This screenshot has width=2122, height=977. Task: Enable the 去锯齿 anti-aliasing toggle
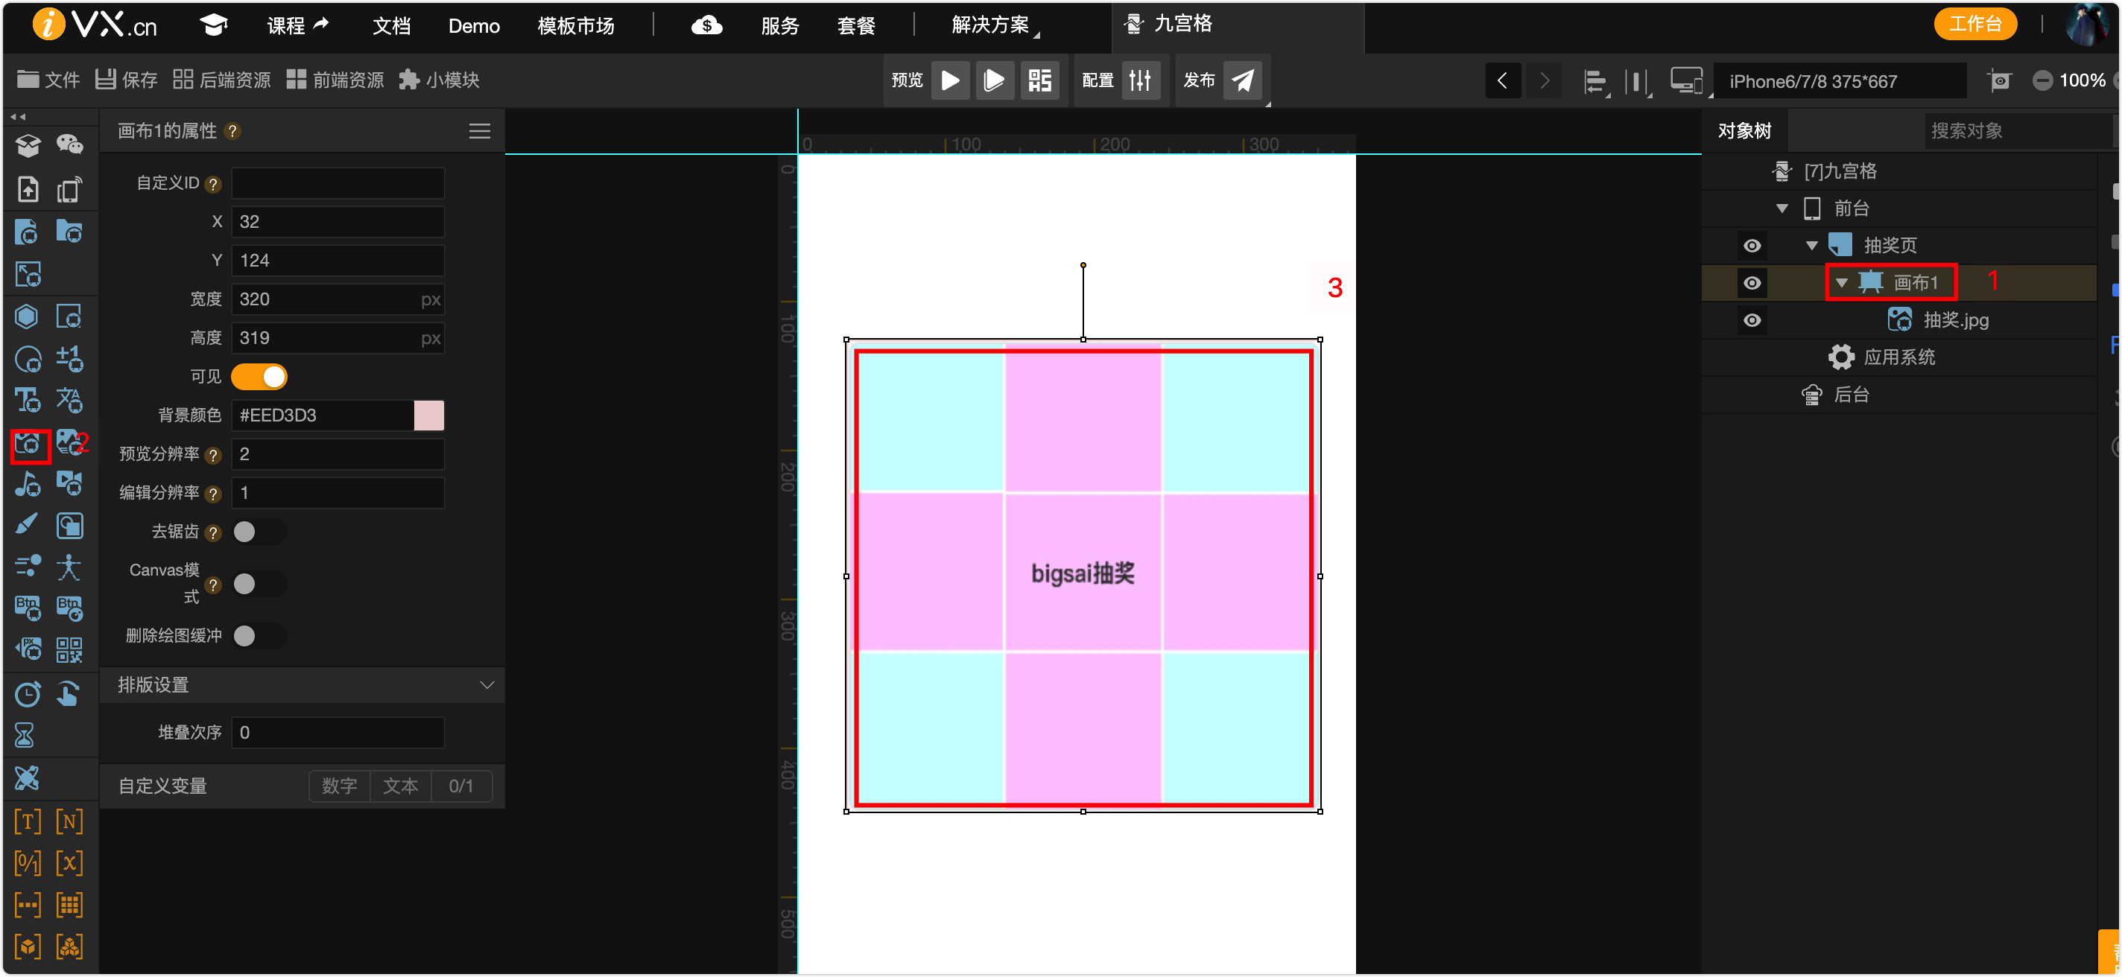(258, 532)
